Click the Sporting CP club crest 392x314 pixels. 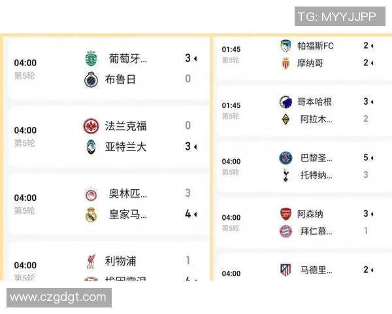tap(90, 59)
